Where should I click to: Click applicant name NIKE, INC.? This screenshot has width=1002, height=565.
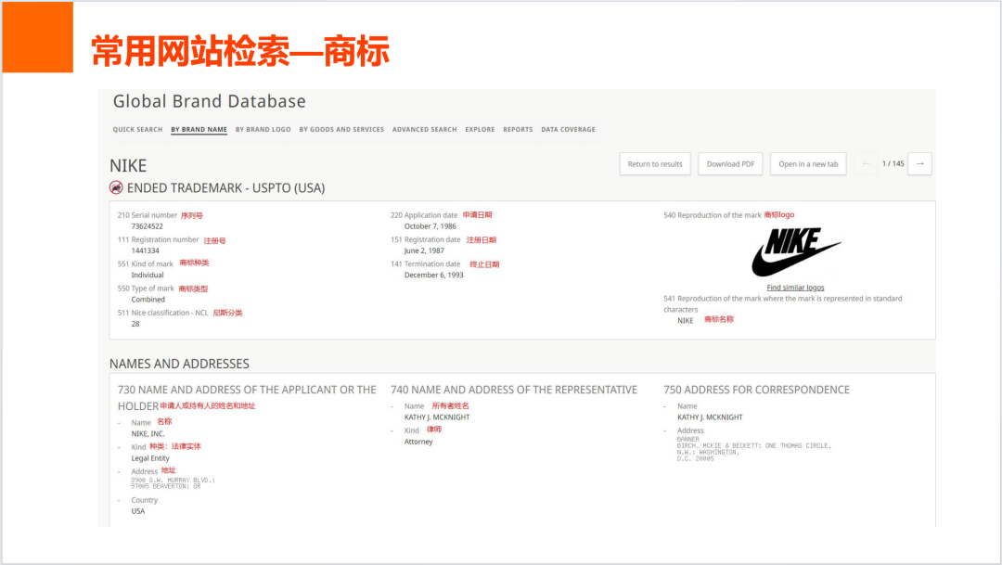[x=148, y=433]
